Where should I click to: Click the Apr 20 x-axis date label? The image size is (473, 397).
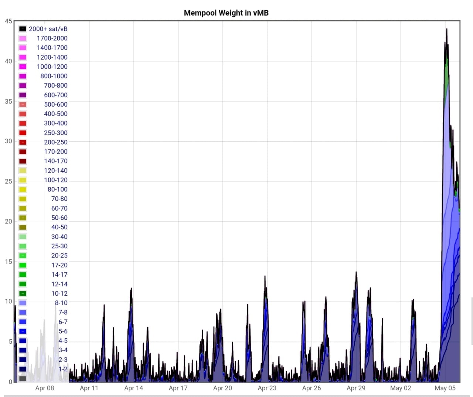(222, 388)
